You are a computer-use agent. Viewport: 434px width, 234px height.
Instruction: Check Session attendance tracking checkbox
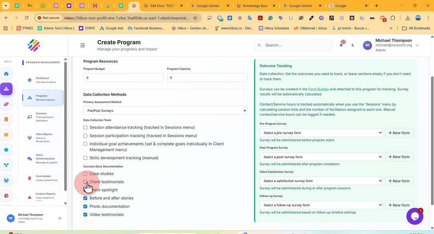point(85,127)
